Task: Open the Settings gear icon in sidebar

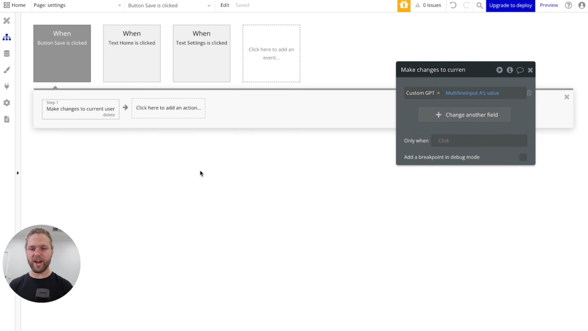Action: click(7, 102)
